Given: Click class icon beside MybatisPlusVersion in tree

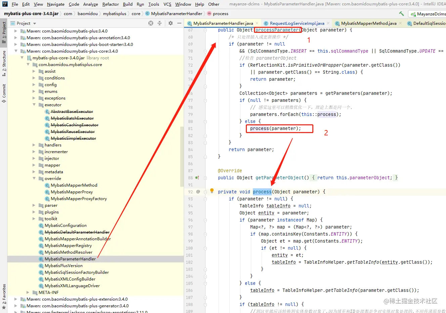Looking at the screenshot, I should (x=41, y=266).
